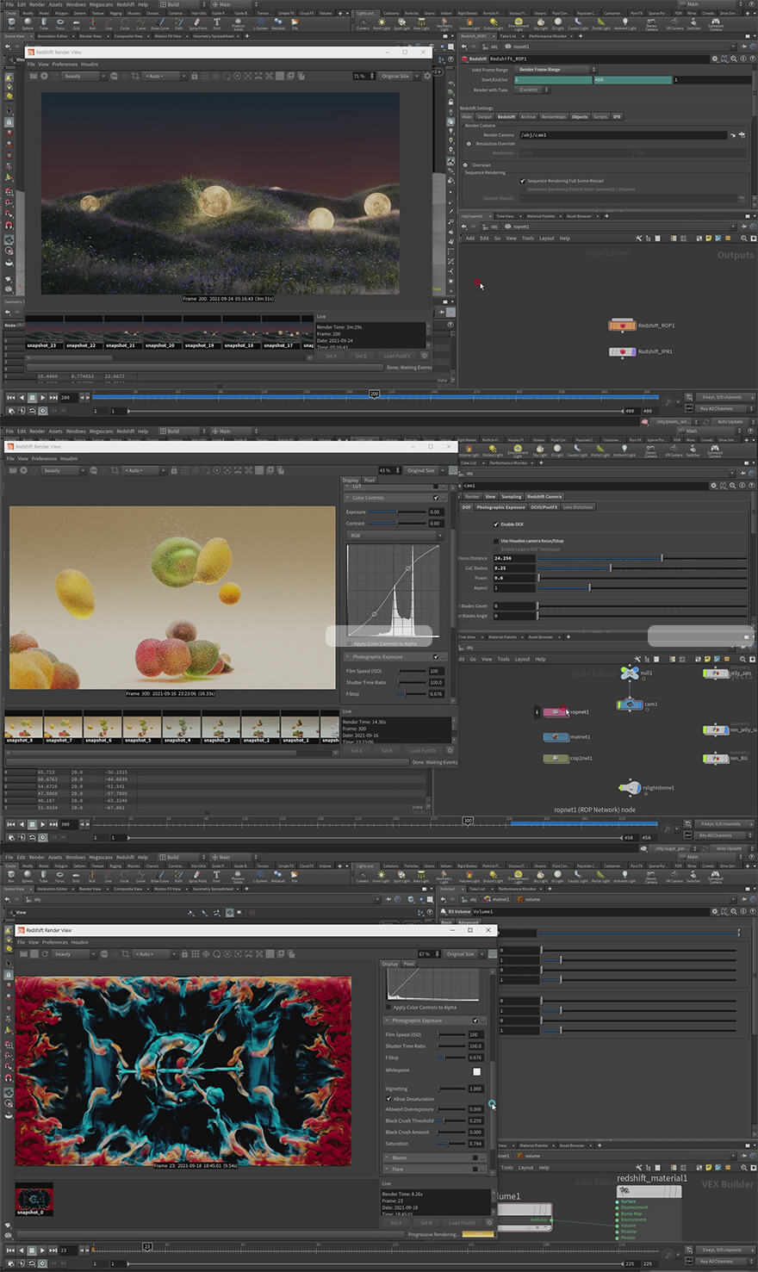Image resolution: width=758 pixels, height=1272 pixels.
Task: Pick Torus shelf tool in moonlit hills scene
Action: (59, 23)
